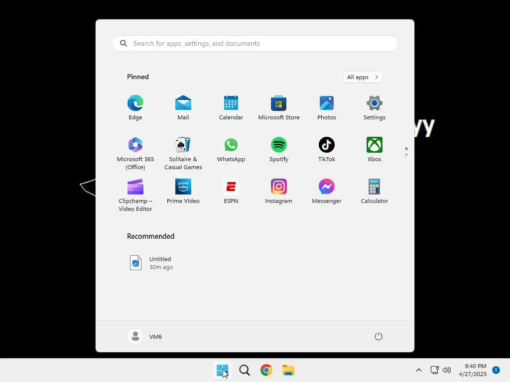Open File Explorer from the taskbar
This screenshot has height=382, width=510.
(x=288, y=370)
